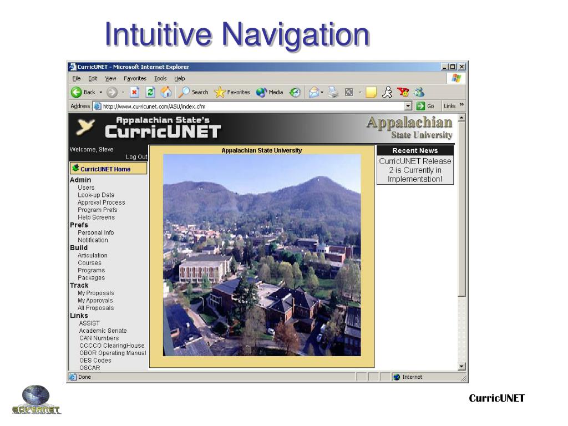568x426 pixels.
Task: Open the My Approvals link
Action: [95, 301]
